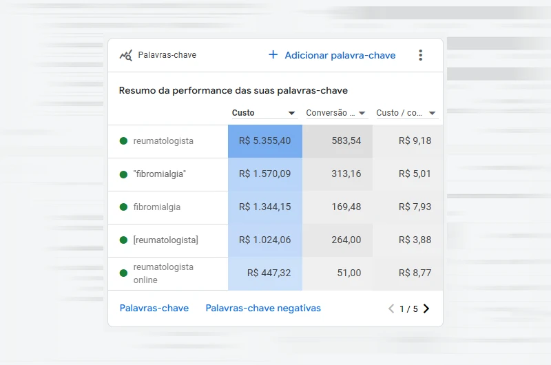Click green status dot for reumatologista online

click(x=123, y=273)
